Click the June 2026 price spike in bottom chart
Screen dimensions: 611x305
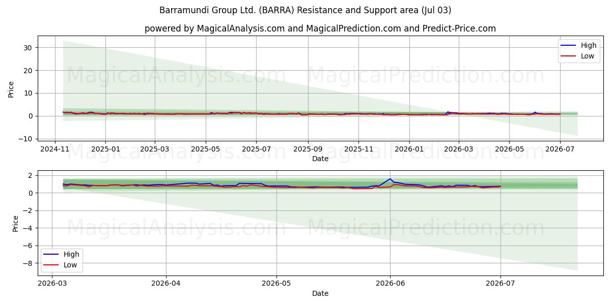390,179
